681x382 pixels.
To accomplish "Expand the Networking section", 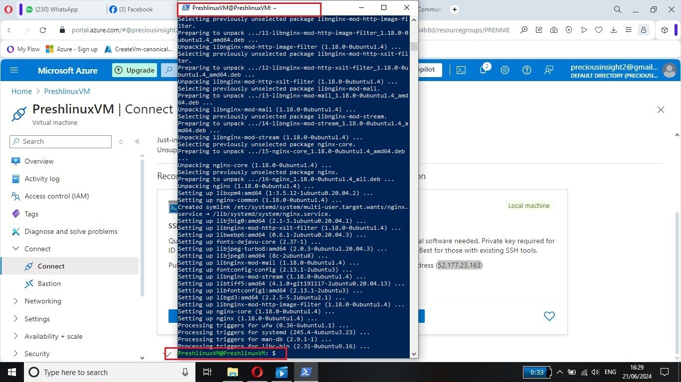I will pos(15,301).
